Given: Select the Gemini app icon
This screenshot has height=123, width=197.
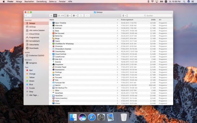Looking at the screenshot, I should 53,85.
